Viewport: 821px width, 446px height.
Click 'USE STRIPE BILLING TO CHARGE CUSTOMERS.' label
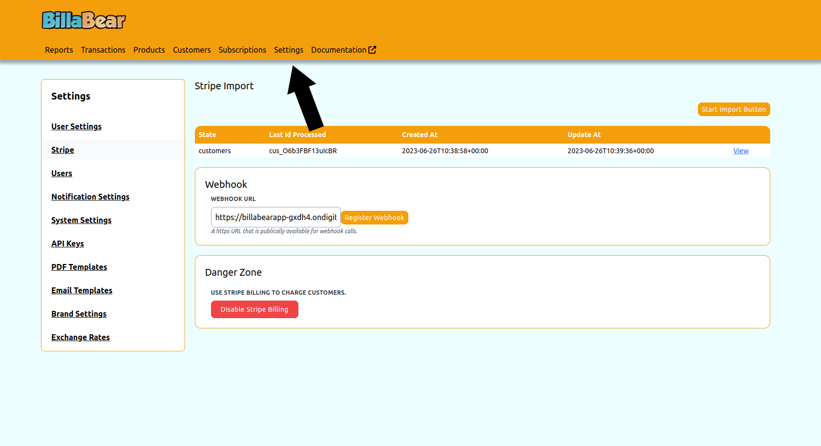278,293
